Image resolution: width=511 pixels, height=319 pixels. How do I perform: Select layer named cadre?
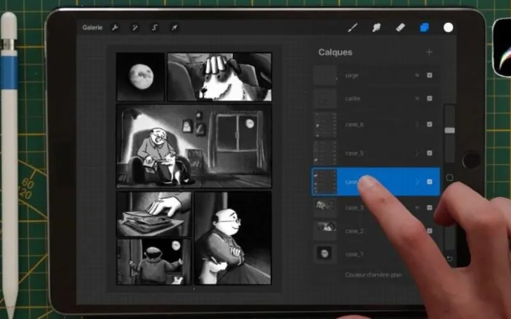coord(353,99)
